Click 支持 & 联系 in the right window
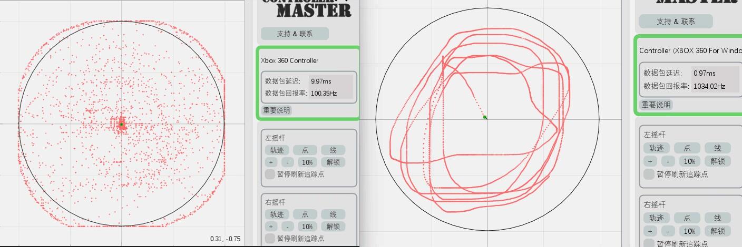This screenshot has height=247, width=742. tap(676, 22)
